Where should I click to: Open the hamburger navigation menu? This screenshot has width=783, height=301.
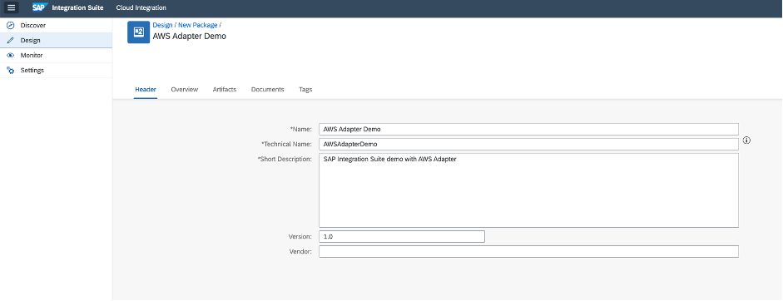click(x=12, y=7)
